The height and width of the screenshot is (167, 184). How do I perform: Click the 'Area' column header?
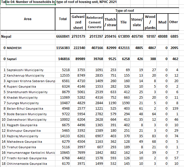[x=28, y=19]
